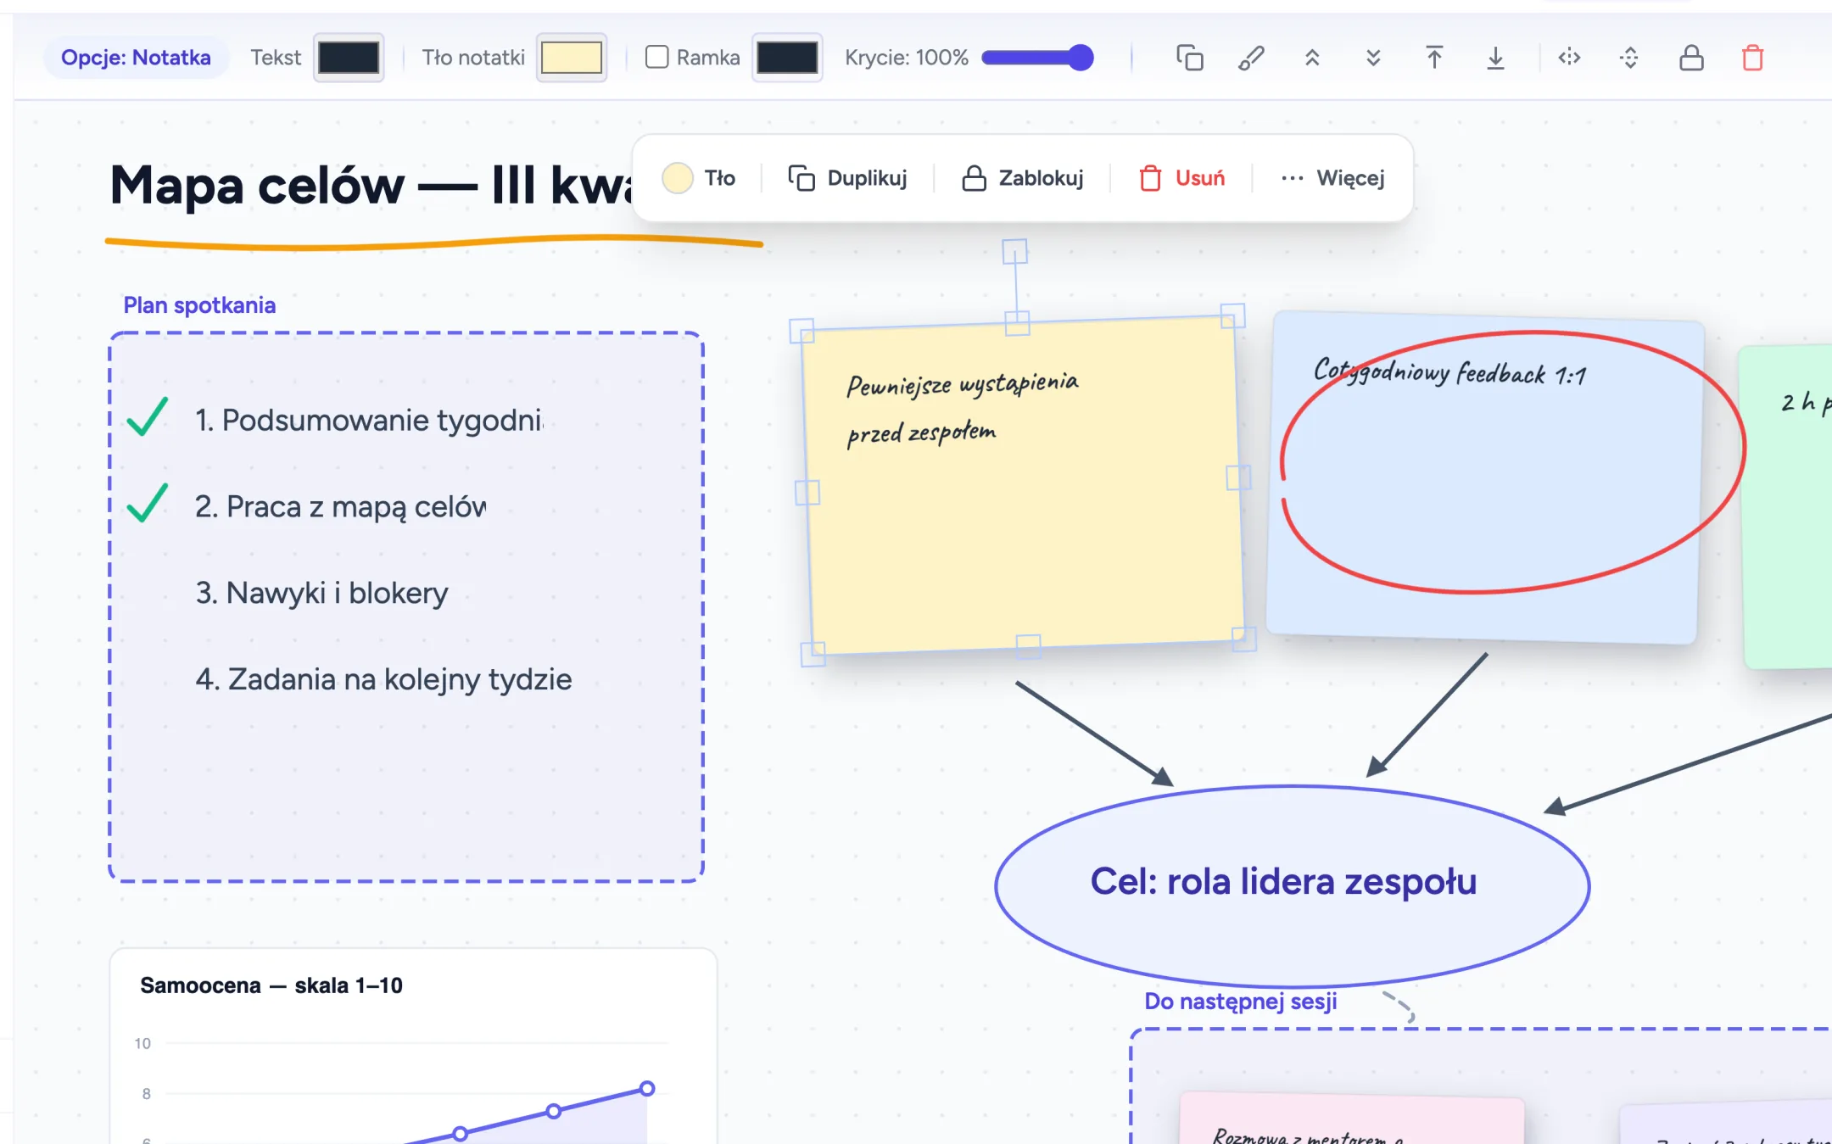The height and width of the screenshot is (1144, 1832).
Task: Click the rotation handle above yellow note
Action: click(1014, 251)
